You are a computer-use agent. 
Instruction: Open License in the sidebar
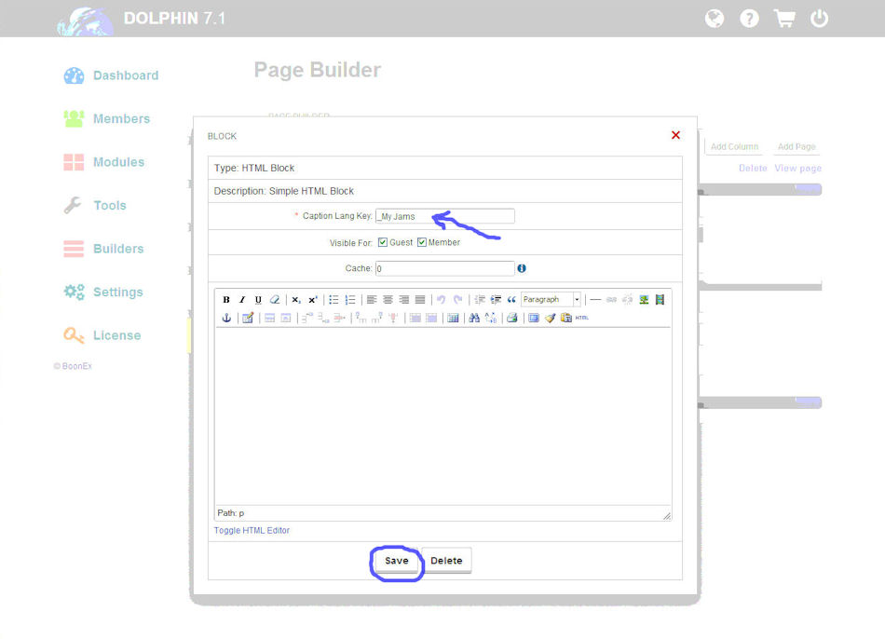point(102,335)
